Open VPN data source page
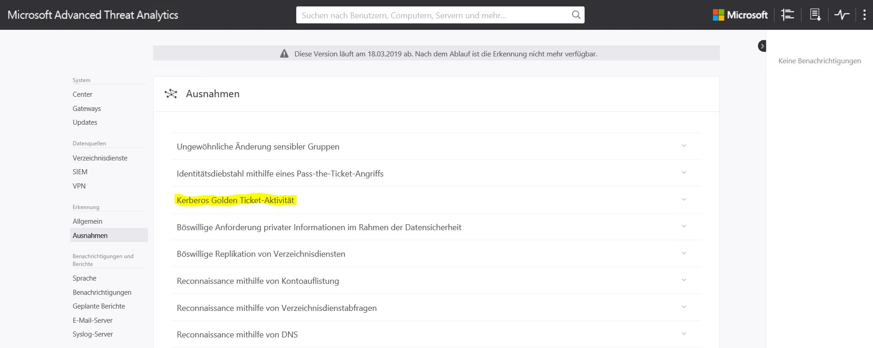The height and width of the screenshot is (348, 873). point(79,186)
